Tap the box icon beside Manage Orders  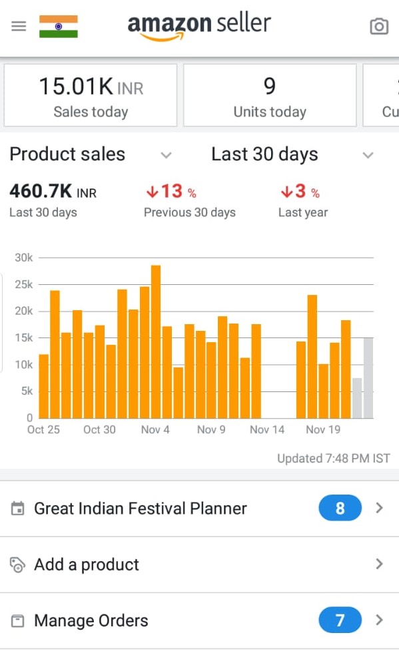tap(17, 620)
